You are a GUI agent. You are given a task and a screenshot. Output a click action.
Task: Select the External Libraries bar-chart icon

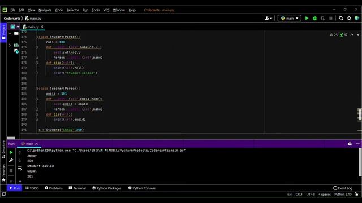pyautogui.click(x=16, y=45)
